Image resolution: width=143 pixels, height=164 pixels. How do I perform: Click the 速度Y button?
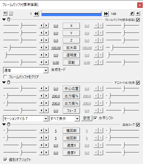[x=71, y=153]
